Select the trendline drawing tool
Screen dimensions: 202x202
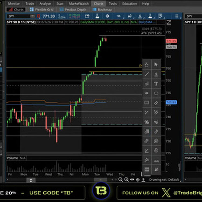click(x=147, y=74)
